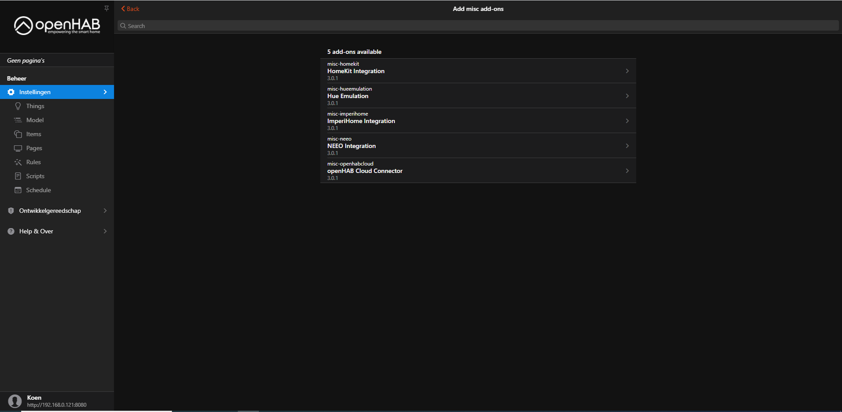
Task: Click the Beheer section header
Action: click(17, 78)
